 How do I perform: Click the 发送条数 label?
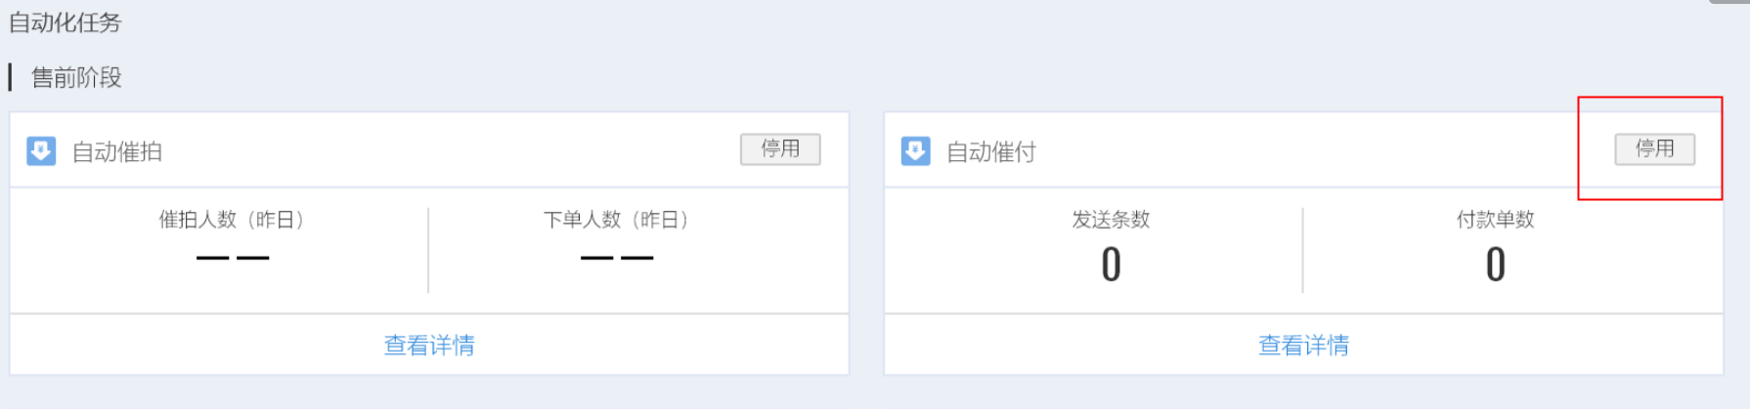(1111, 220)
